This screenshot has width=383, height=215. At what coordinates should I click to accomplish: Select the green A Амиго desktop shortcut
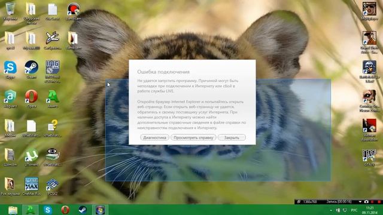52,99
